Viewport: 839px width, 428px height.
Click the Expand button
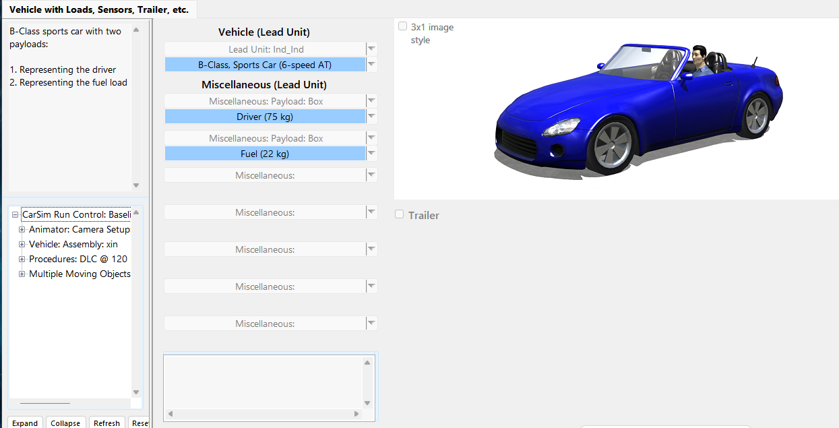[x=25, y=423]
